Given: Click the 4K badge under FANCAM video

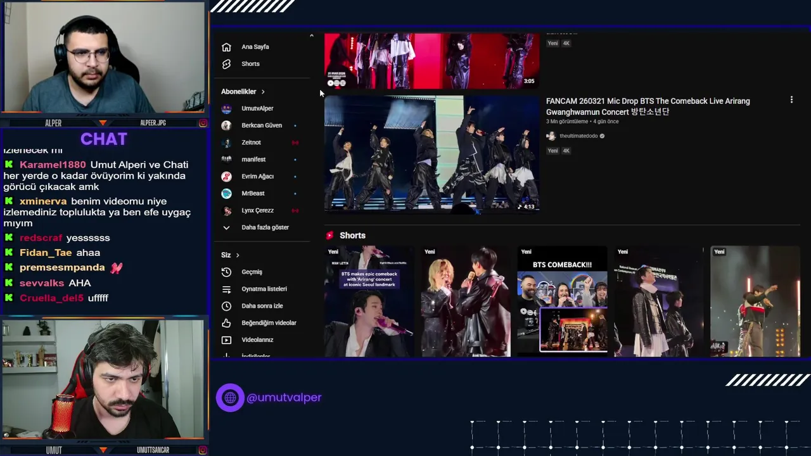Looking at the screenshot, I should [x=566, y=151].
